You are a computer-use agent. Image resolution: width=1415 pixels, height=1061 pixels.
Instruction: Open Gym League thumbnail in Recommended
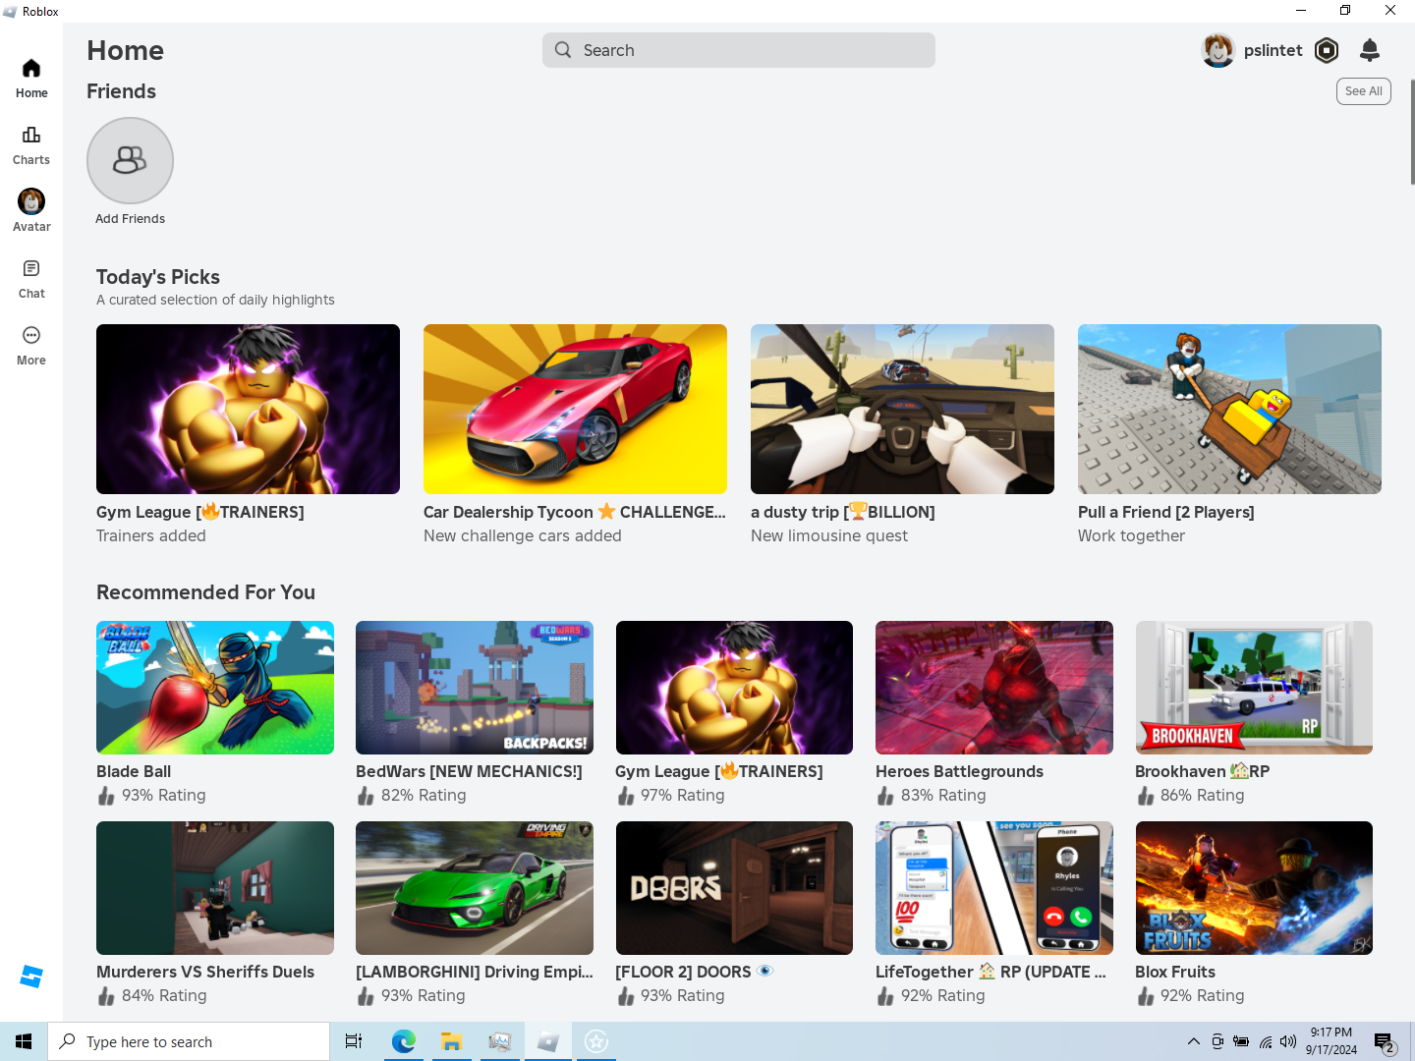734,688
